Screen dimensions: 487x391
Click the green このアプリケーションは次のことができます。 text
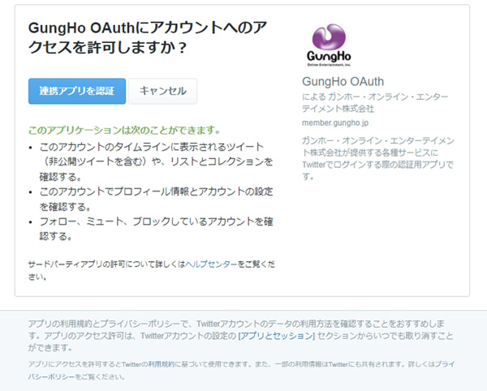(124, 130)
